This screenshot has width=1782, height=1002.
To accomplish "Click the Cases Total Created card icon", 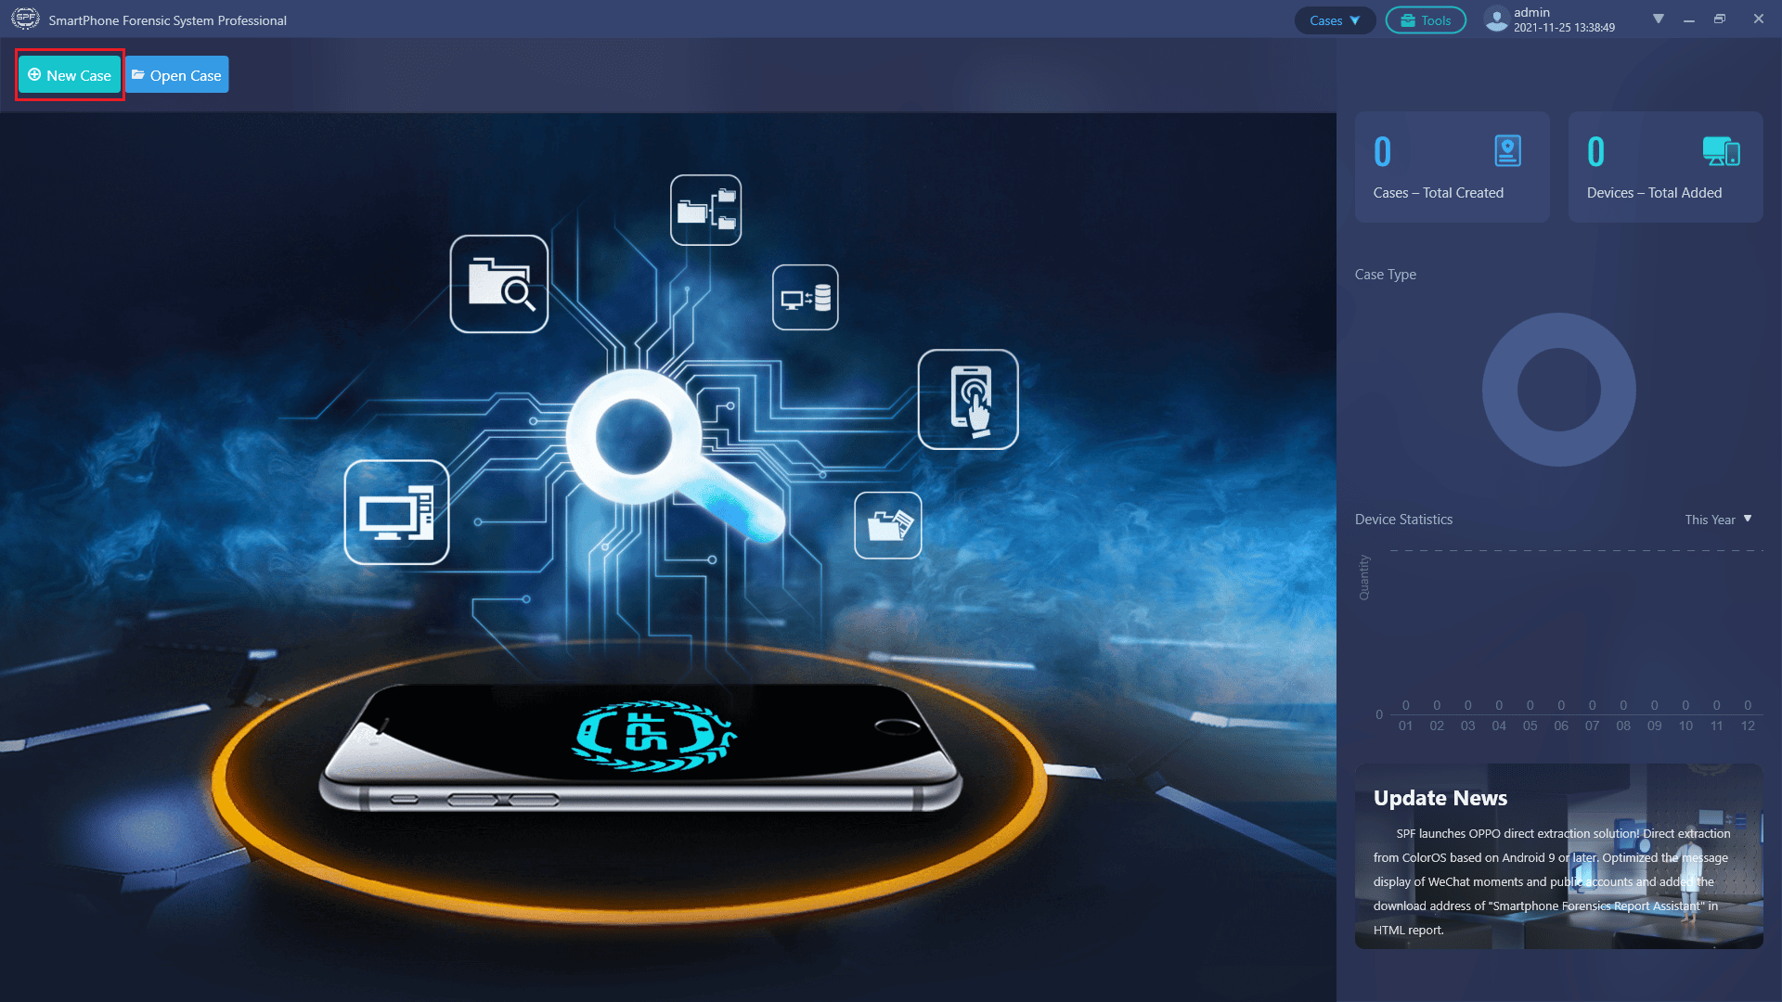I will (1508, 151).
